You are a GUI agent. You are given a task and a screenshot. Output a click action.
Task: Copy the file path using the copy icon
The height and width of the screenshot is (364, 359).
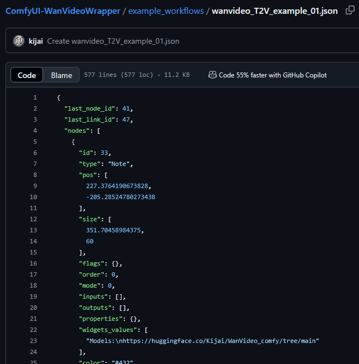[x=350, y=11]
